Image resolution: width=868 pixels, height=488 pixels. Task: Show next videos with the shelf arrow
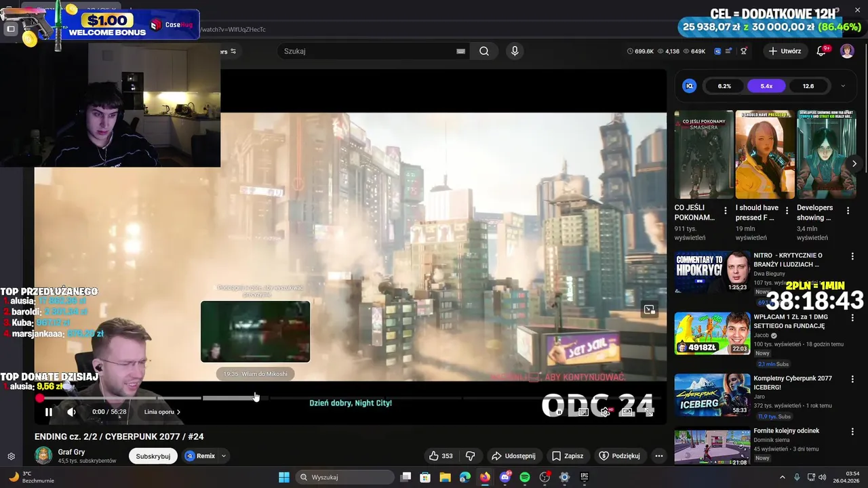pyautogui.click(x=854, y=163)
